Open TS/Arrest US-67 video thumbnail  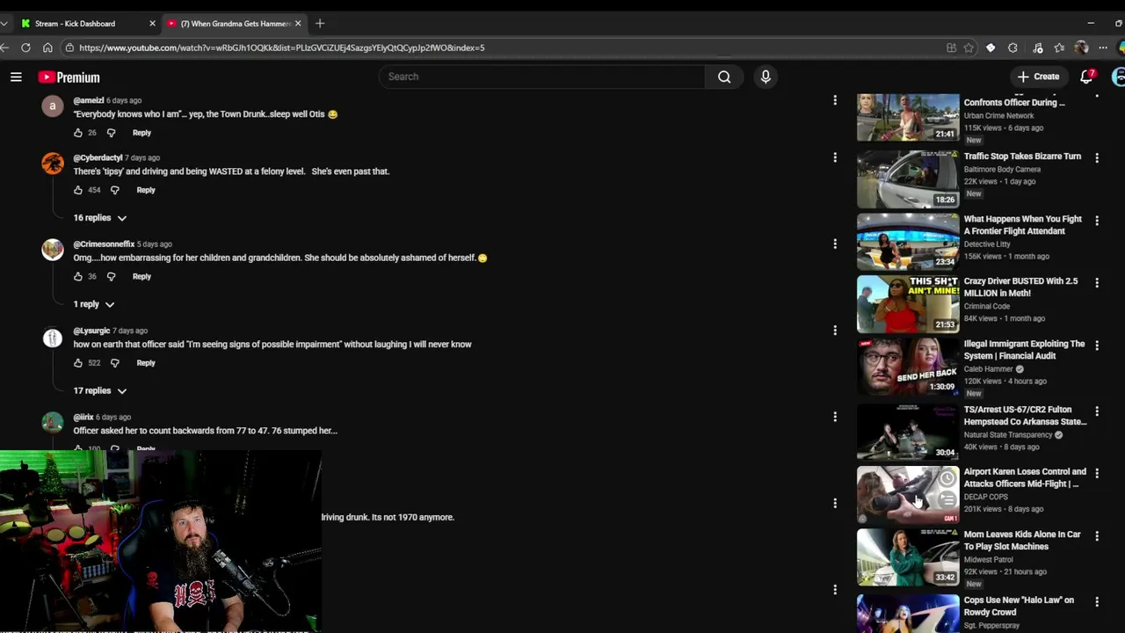[908, 433]
